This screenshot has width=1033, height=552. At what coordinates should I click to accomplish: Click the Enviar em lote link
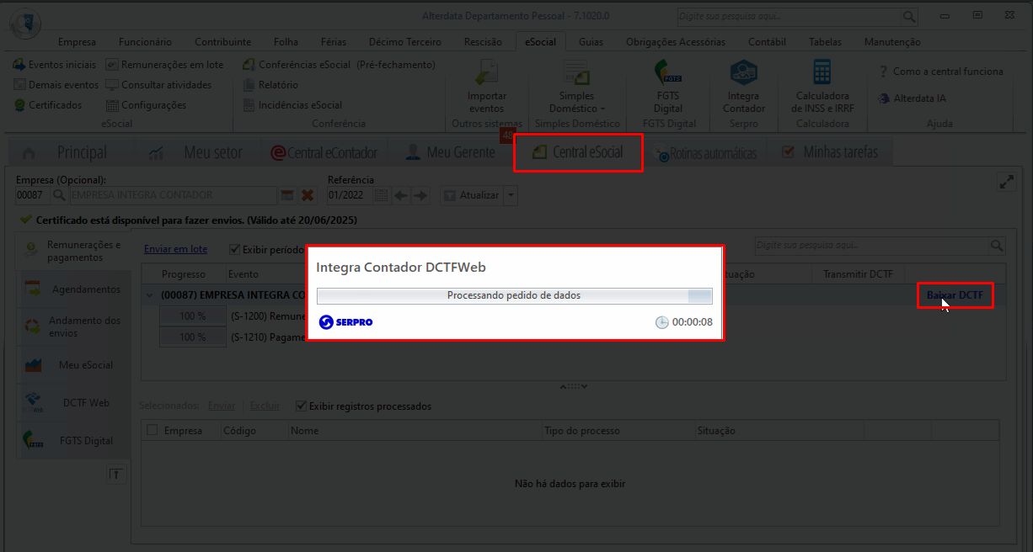175,249
